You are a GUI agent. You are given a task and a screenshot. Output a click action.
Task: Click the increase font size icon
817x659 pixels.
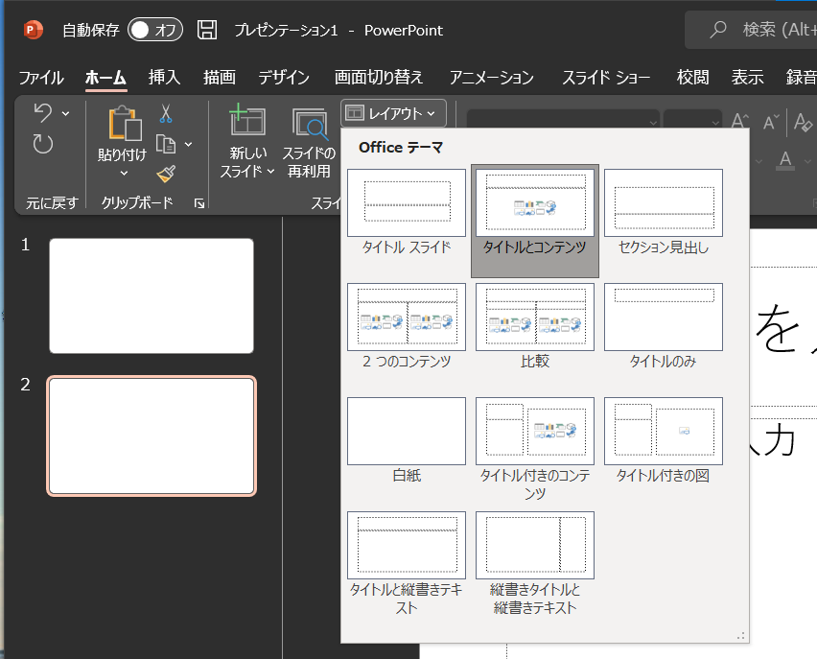[740, 122]
